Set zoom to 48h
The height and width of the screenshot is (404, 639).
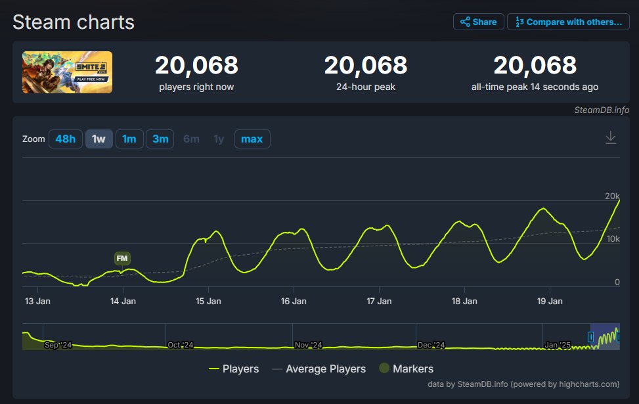pyautogui.click(x=66, y=139)
